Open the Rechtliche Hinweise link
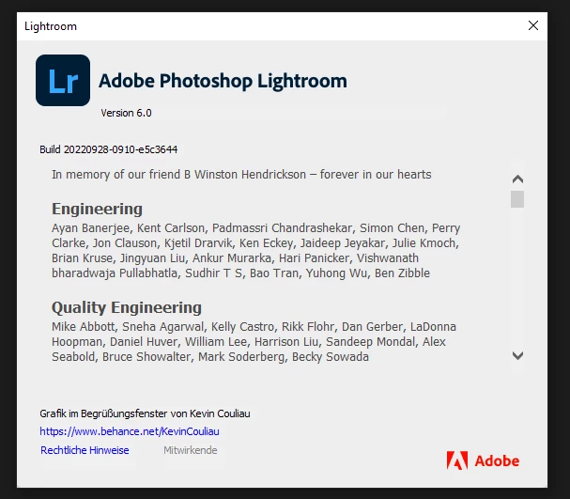This screenshot has width=570, height=499. (85, 450)
